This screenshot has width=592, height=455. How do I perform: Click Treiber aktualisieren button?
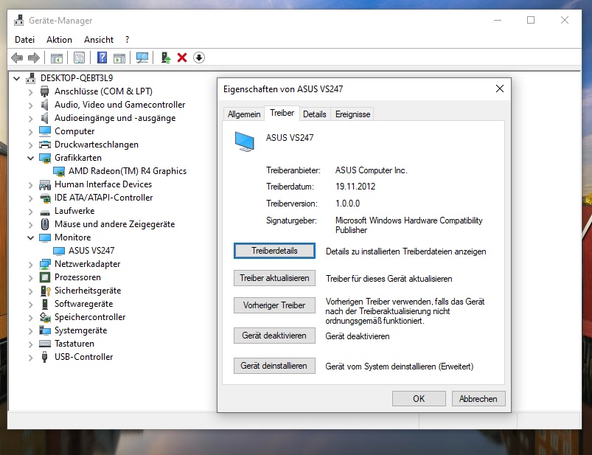pos(274,278)
